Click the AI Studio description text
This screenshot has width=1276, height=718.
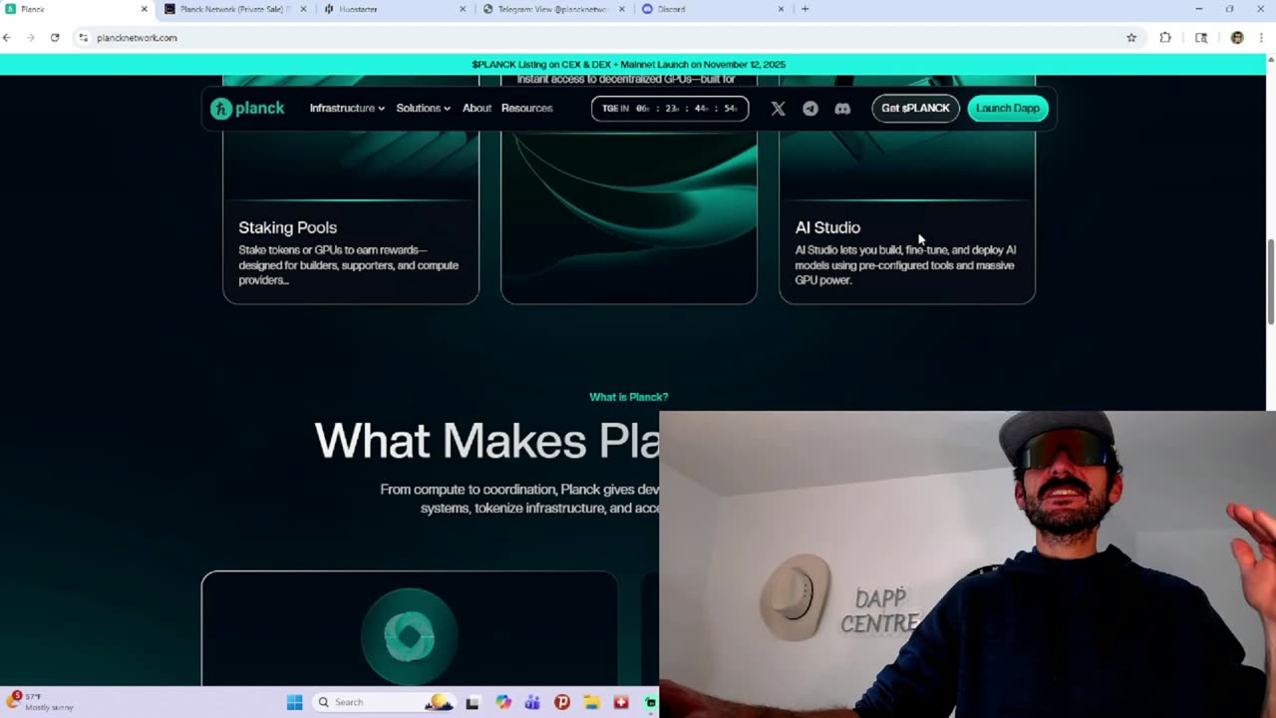point(905,265)
